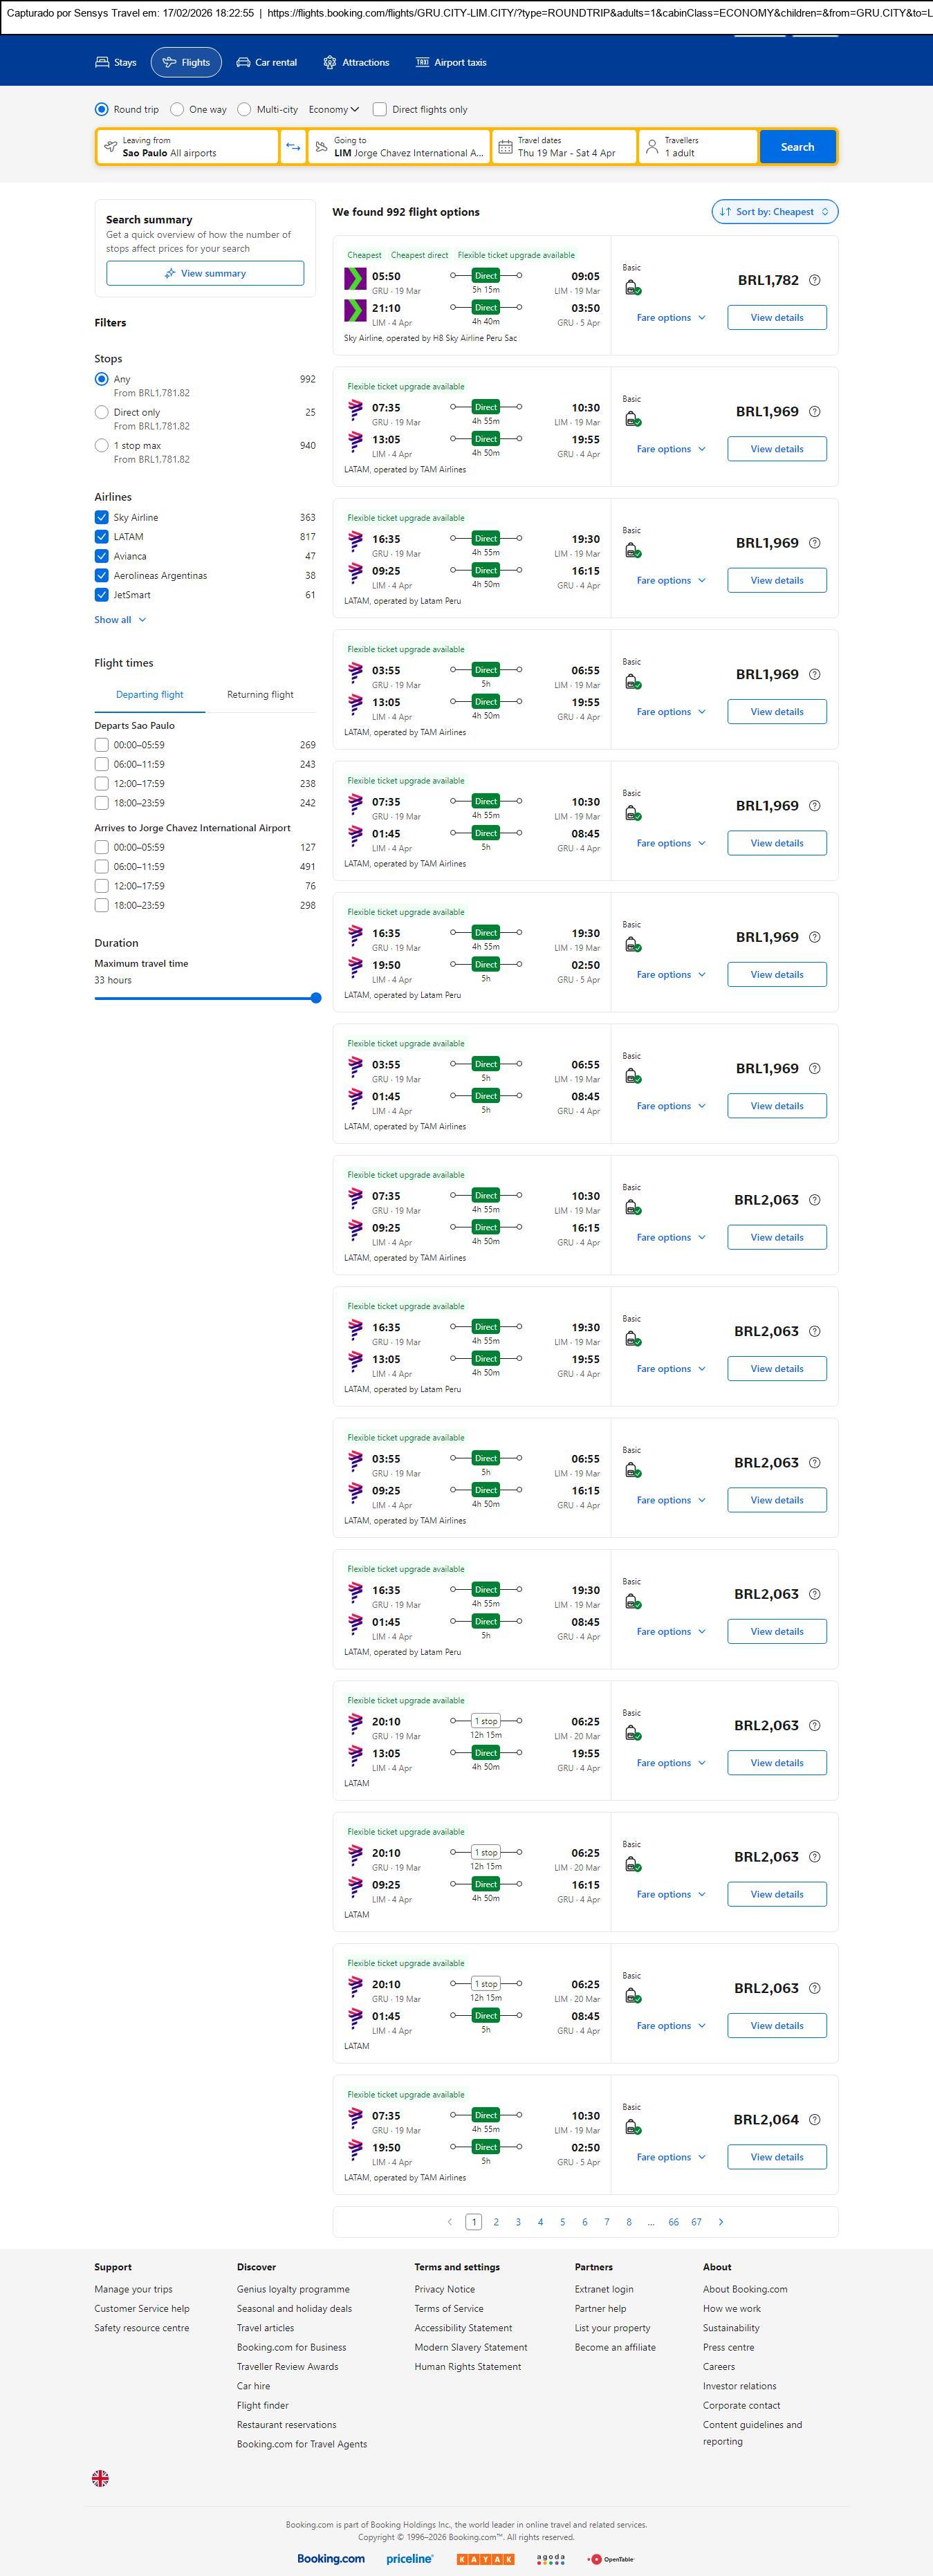This screenshot has height=2576, width=933.
Task: Click the price info icon next to BRL1,782
Action: point(814,281)
